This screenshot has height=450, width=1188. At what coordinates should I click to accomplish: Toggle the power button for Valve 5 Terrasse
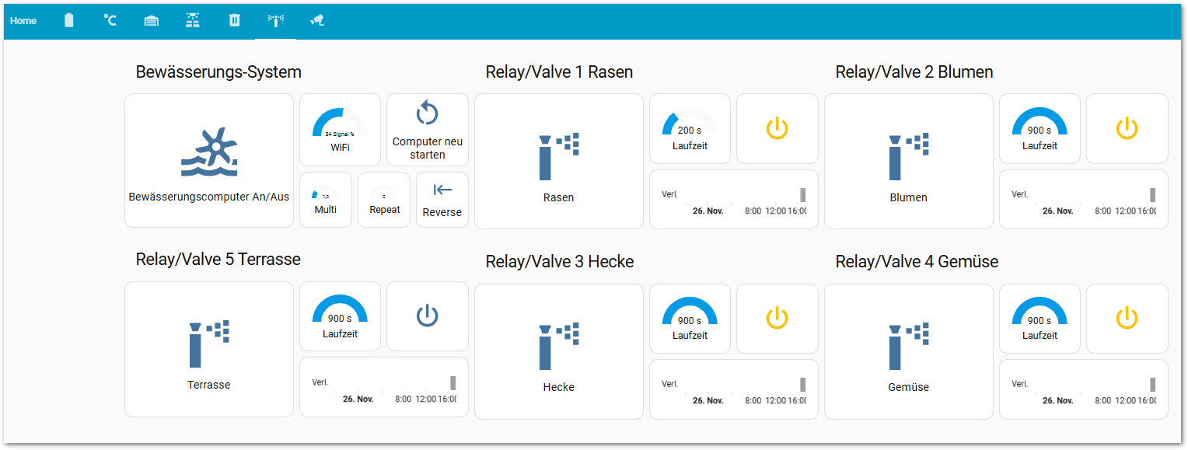pyautogui.click(x=427, y=316)
